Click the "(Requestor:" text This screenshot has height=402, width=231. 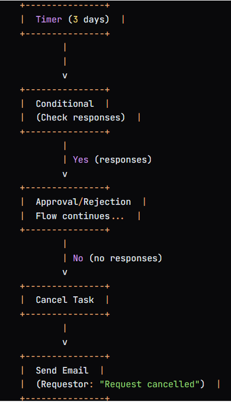[x=65, y=384]
